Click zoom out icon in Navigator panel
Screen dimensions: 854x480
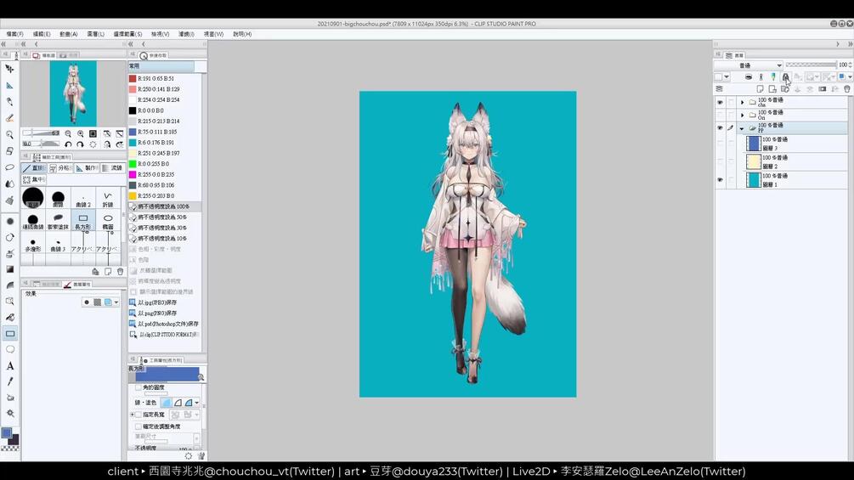click(68, 133)
